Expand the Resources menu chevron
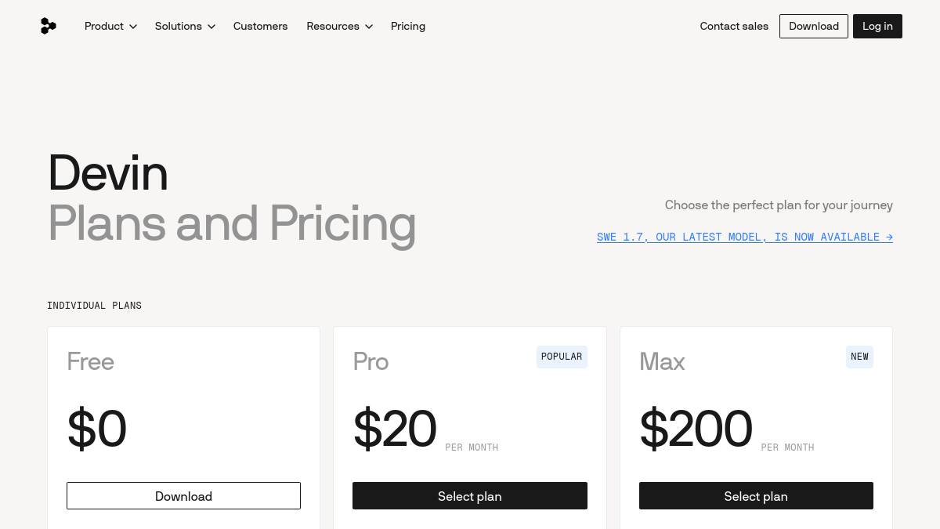940x529 pixels. pyautogui.click(x=369, y=27)
